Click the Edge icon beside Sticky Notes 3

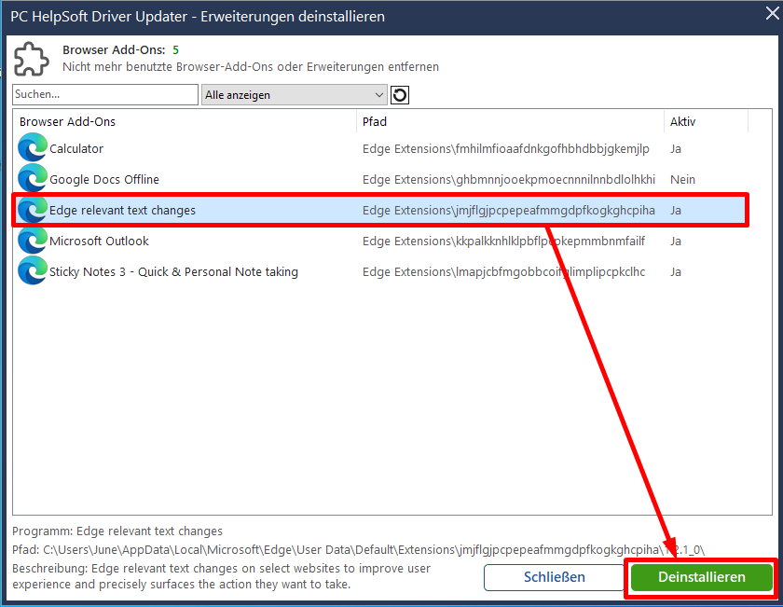[33, 270]
